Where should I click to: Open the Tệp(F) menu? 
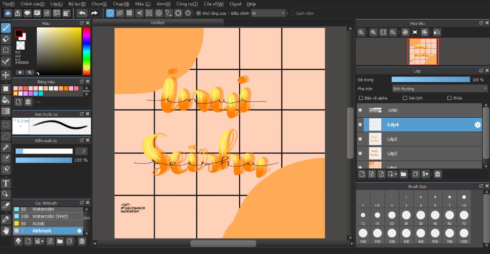pyautogui.click(x=9, y=4)
